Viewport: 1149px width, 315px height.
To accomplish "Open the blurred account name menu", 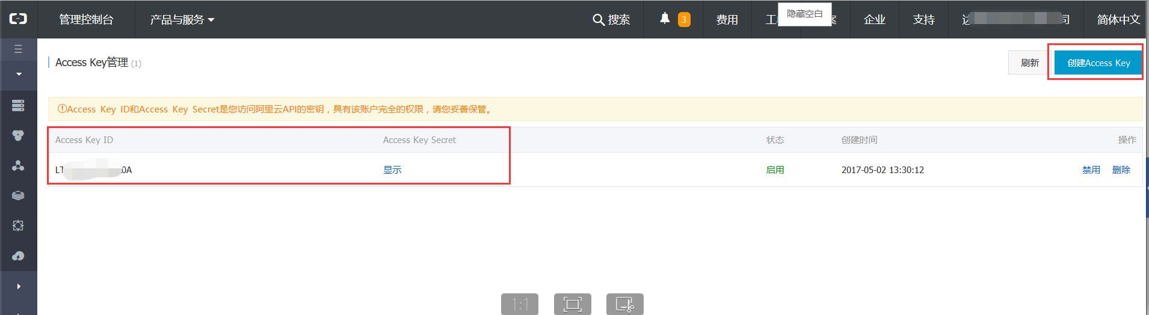I will (x=1015, y=20).
